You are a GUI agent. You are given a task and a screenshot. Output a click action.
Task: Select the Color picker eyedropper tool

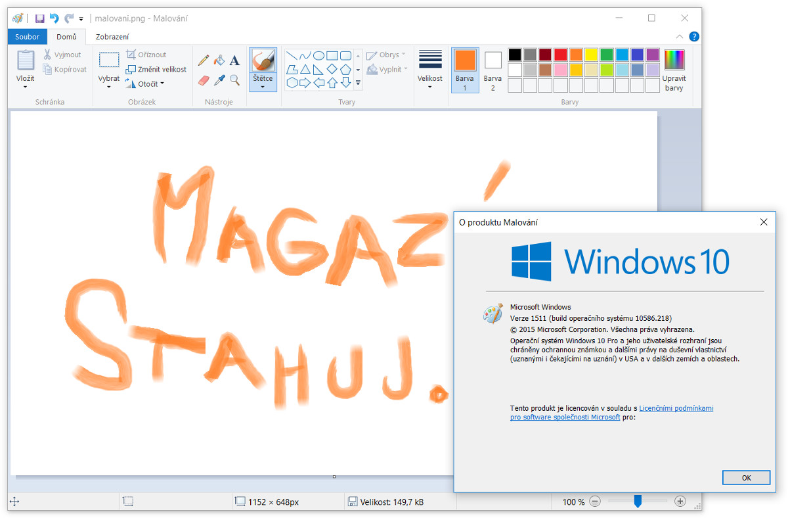pos(219,80)
